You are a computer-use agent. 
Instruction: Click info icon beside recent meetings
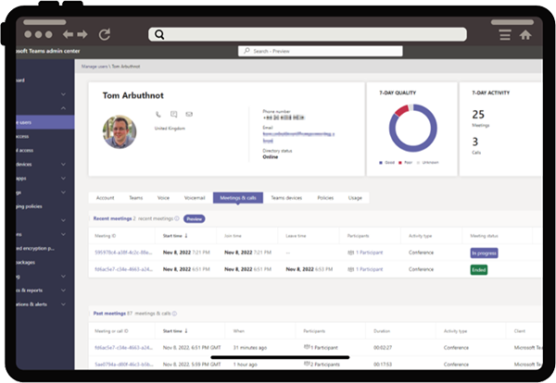pyautogui.click(x=177, y=218)
